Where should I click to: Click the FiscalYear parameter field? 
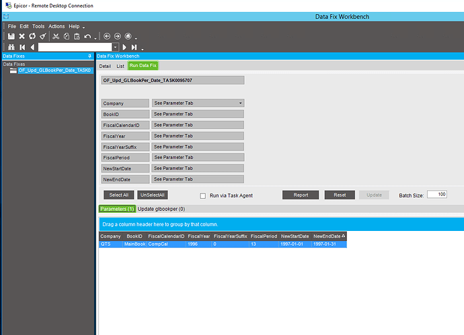coord(198,136)
